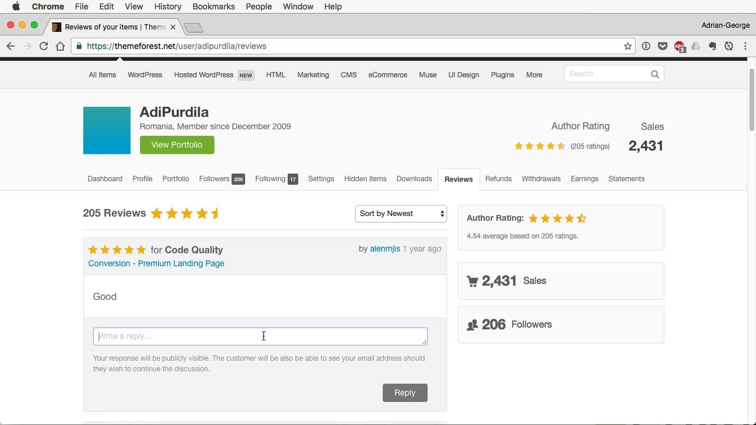Click the search magnifier icon
The image size is (756, 425).
tap(654, 74)
